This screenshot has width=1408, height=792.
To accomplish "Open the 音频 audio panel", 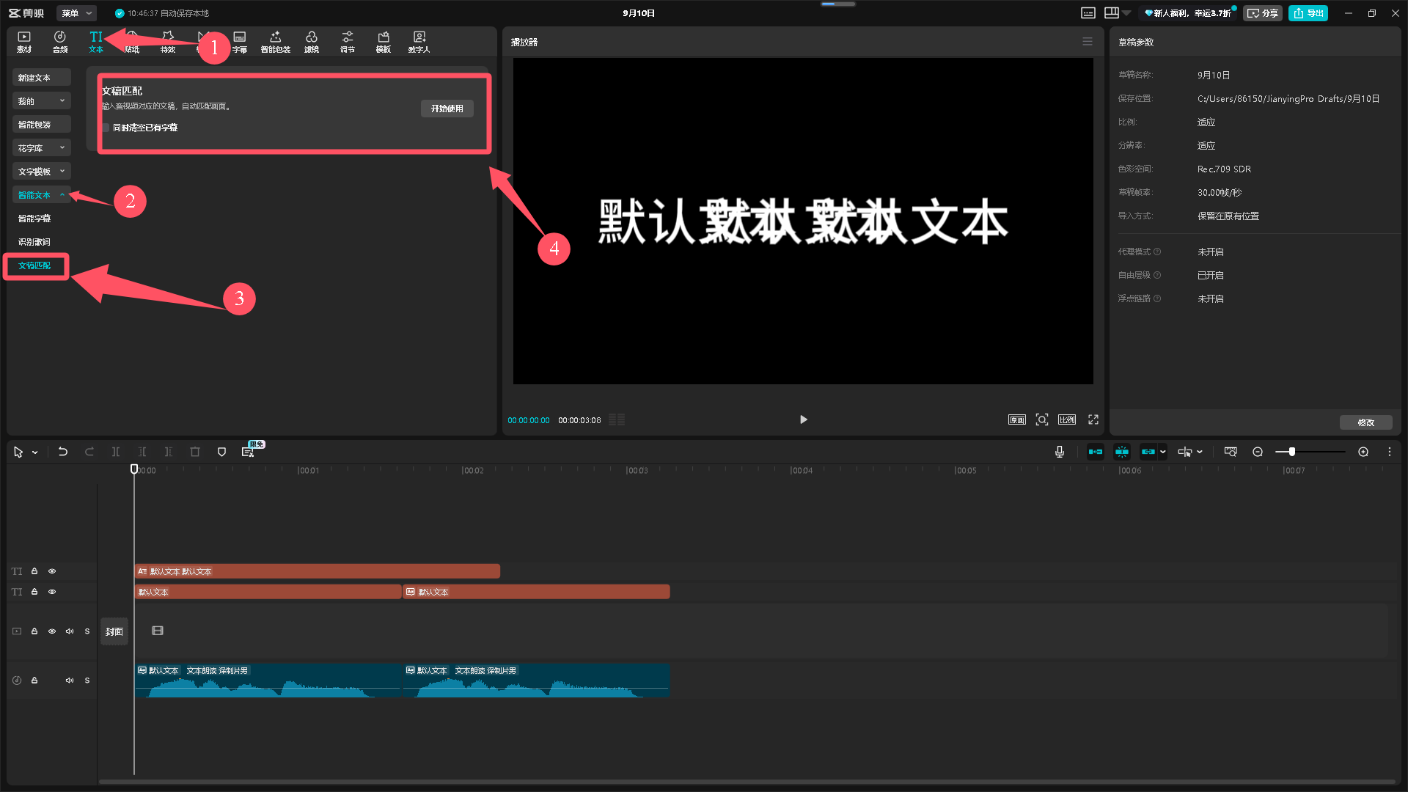I will pos(60,41).
